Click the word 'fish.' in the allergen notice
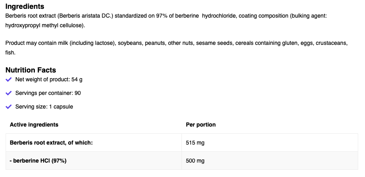The width and height of the screenshot is (365, 177). click(x=11, y=52)
